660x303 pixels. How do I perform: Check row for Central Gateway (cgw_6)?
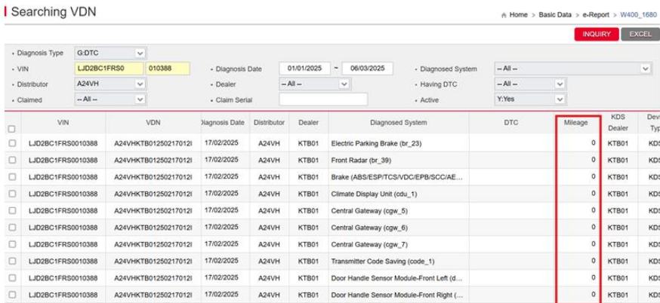point(12,228)
